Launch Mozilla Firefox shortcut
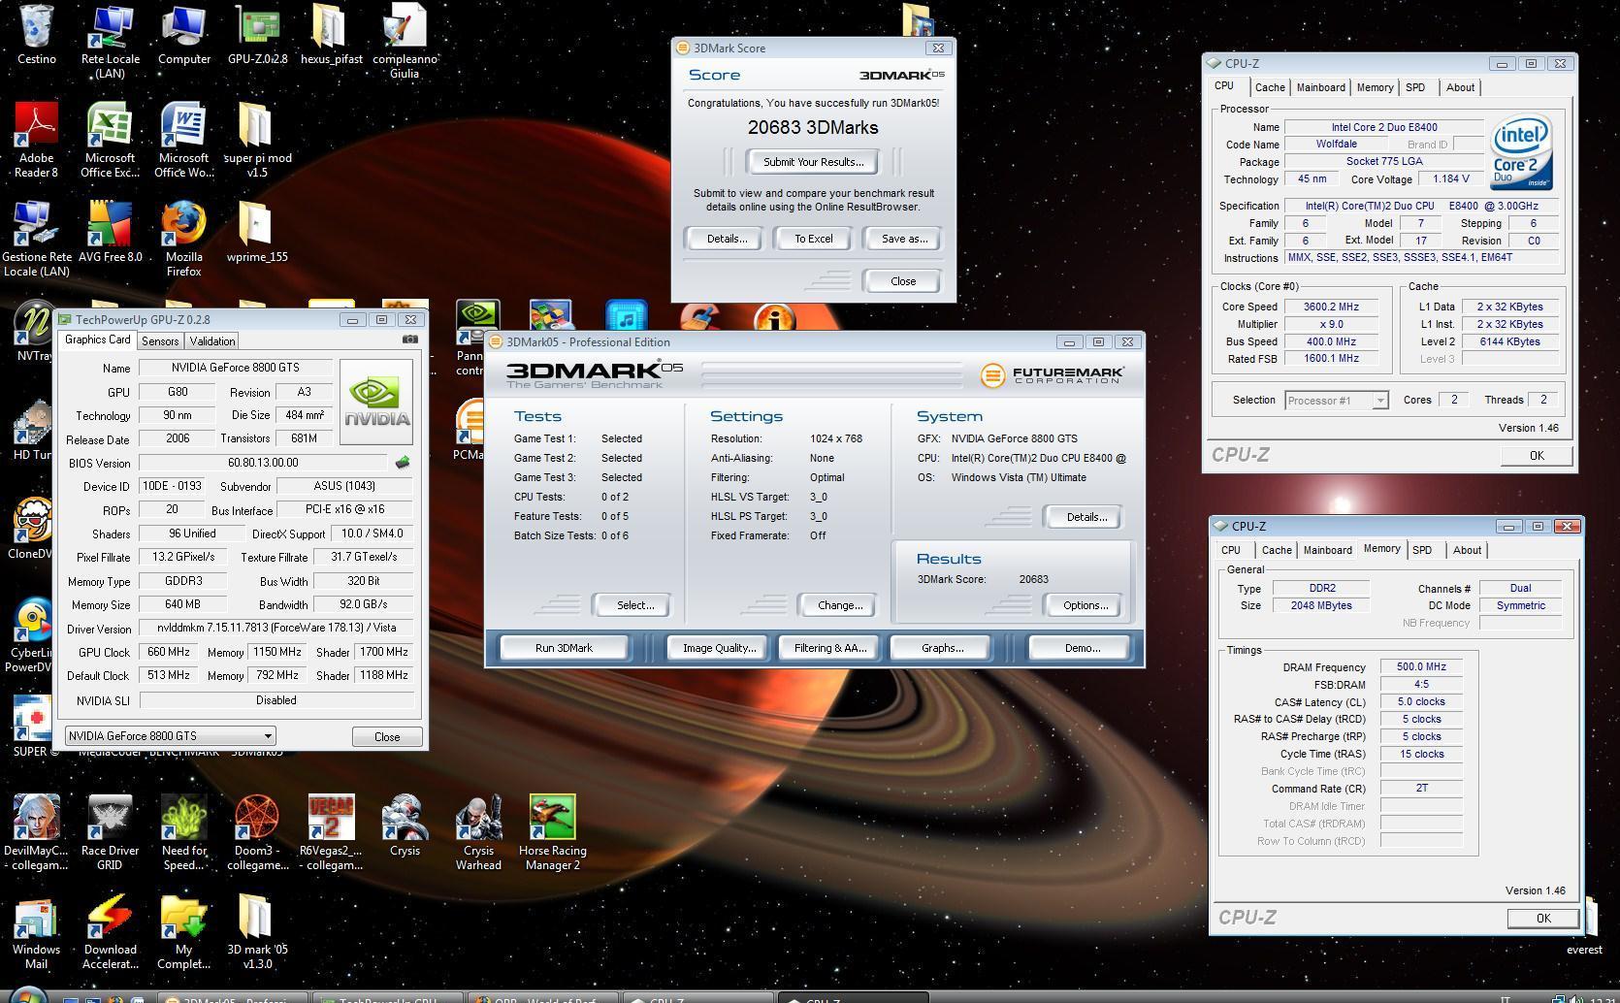 (x=183, y=239)
